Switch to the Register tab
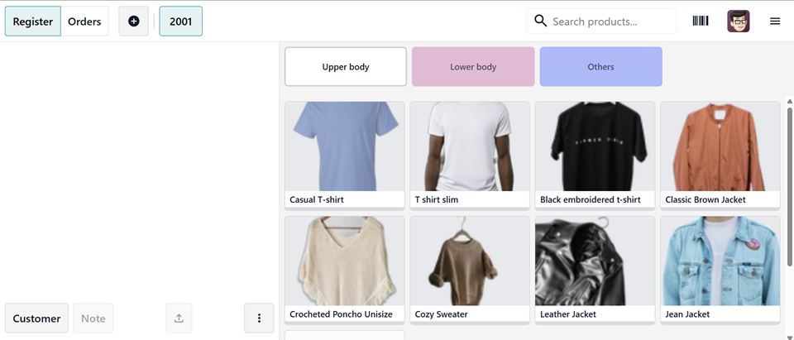Image resolution: width=794 pixels, height=340 pixels. pos(33,22)
